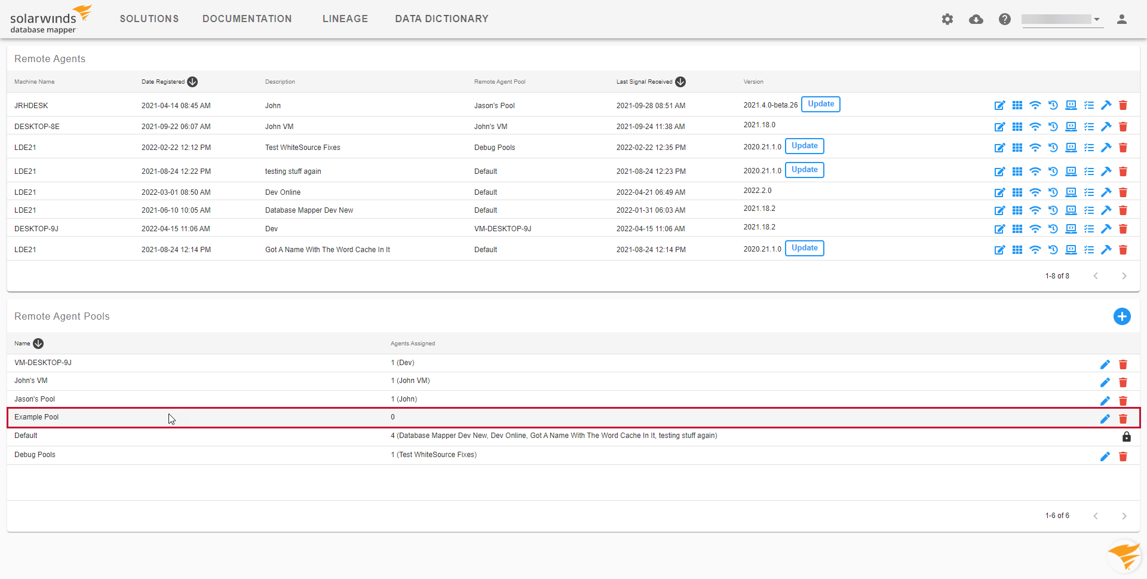Edit the VM-DESKTOP-9J pool
The width and height of the screenshot is (1147, 579).
click(1105, 364)
